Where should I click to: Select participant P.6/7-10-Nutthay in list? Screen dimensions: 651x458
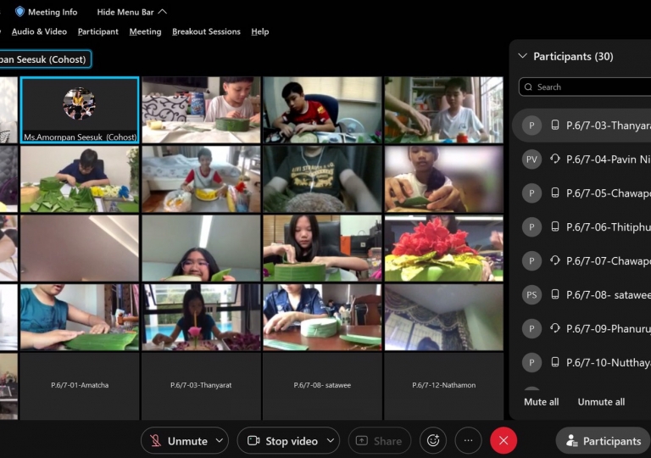click(x=582, y=362)
